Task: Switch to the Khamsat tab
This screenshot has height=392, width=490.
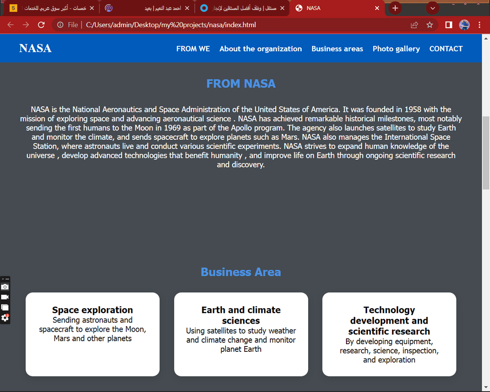Action: (x=52, y=8)
